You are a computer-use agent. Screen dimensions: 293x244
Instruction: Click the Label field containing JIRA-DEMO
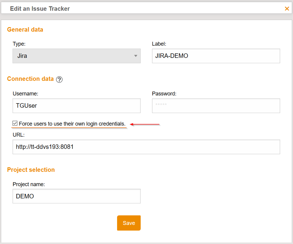click(216, 56)
